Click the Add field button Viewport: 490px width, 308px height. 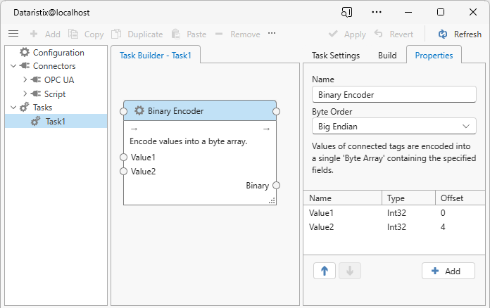[448, 271]
